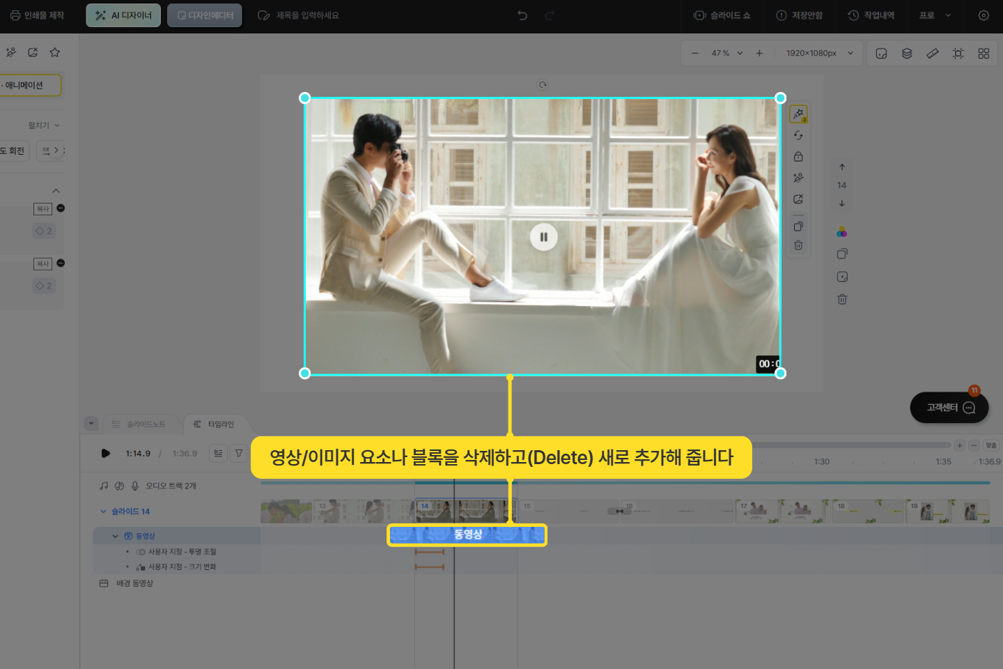Open the layers icon in top toolbar

coord(907,54)
